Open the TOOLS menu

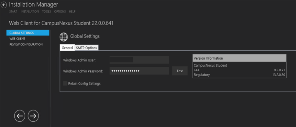(47, 12)
